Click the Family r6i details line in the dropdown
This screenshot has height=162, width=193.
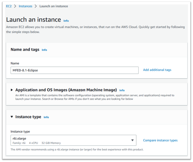[x=37, y=143]
